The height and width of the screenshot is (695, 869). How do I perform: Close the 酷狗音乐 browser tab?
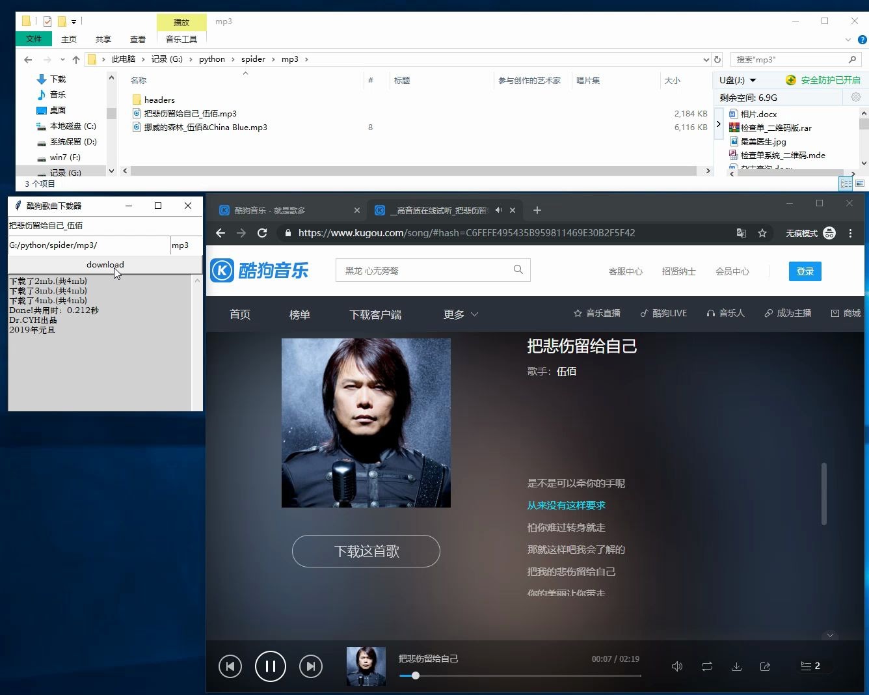tap(356, 210)
